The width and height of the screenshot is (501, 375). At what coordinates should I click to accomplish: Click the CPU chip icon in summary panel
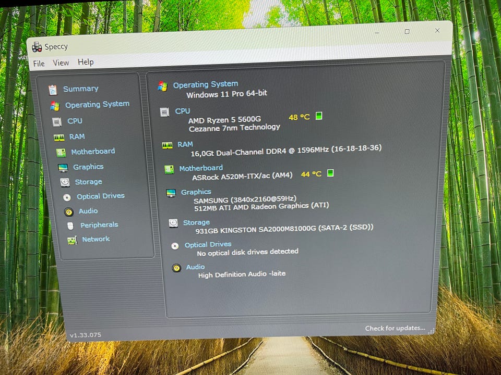(164, 113)
